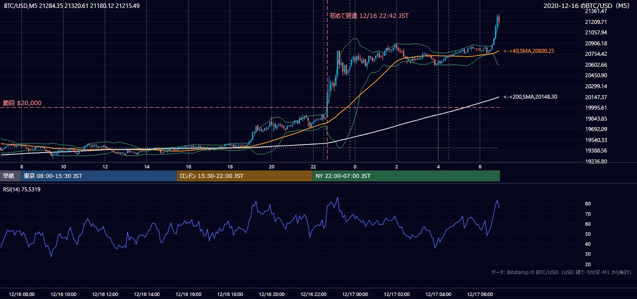Click the chart title 2020-12-16 のBTC/USD (M5)
Screen dimensions: 637x299
tap(587, 6)
